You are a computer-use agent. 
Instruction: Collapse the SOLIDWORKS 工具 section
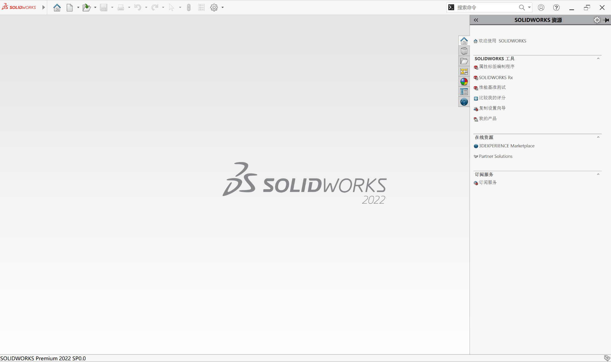(x=598, y=59)
